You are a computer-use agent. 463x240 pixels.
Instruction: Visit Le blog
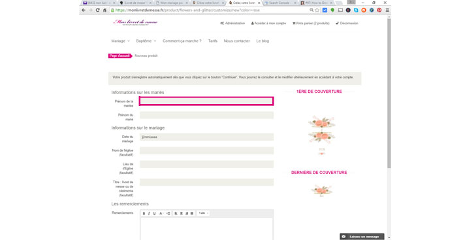click(263, 41)
